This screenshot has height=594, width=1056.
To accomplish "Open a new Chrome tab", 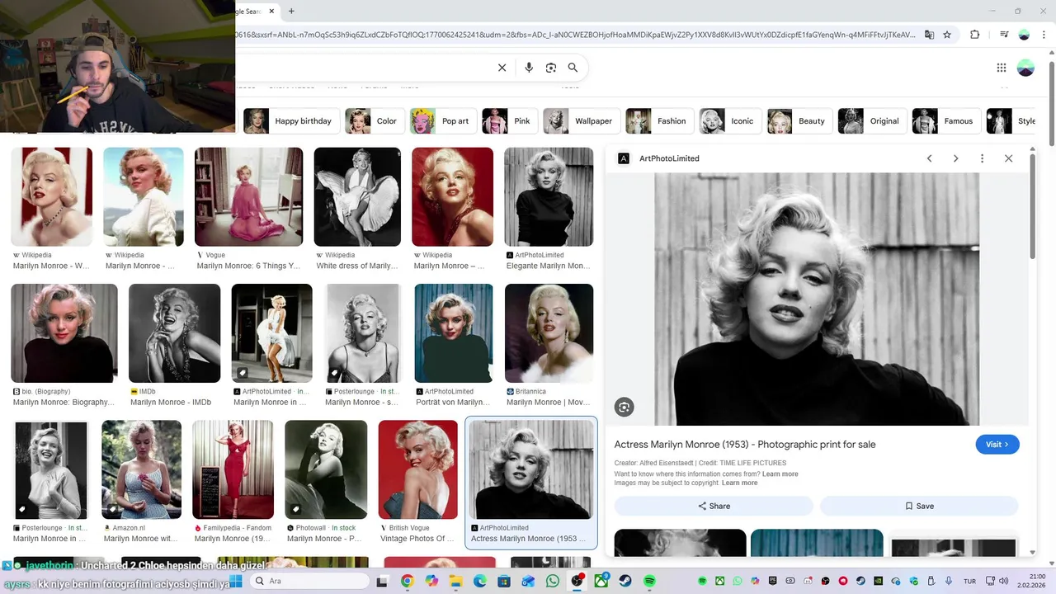I will (x=291, y=11).
